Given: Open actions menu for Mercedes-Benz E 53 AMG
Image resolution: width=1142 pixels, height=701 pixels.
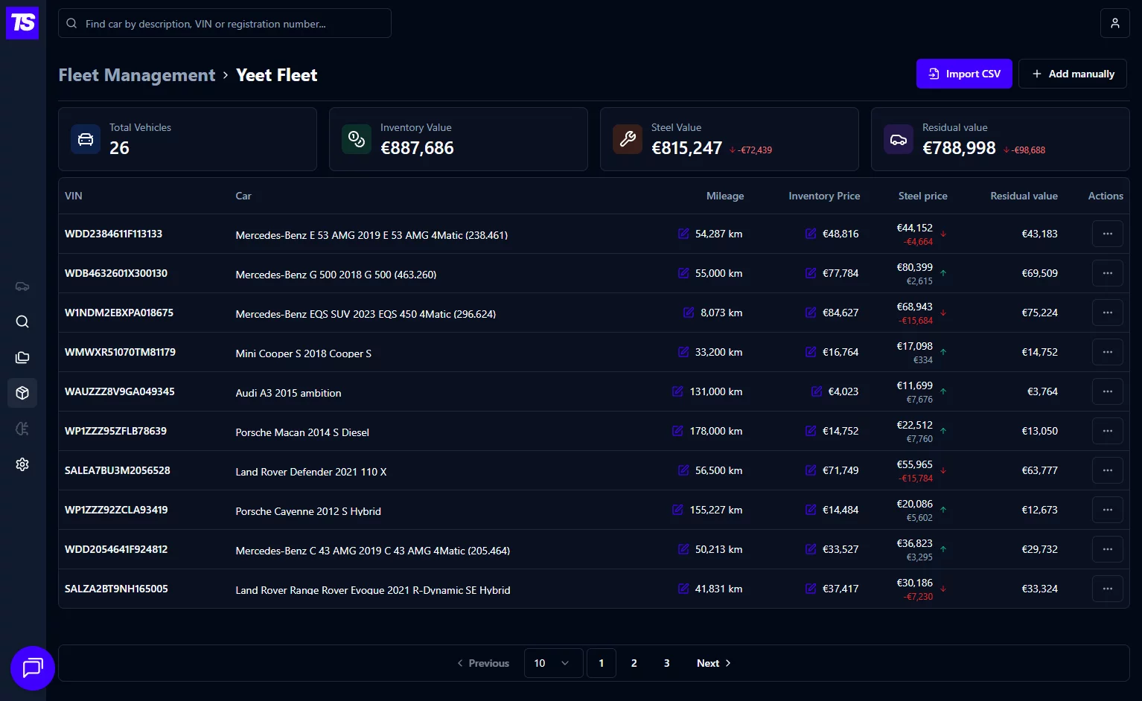Looking at the screenshot, I should click(1108, 234).
